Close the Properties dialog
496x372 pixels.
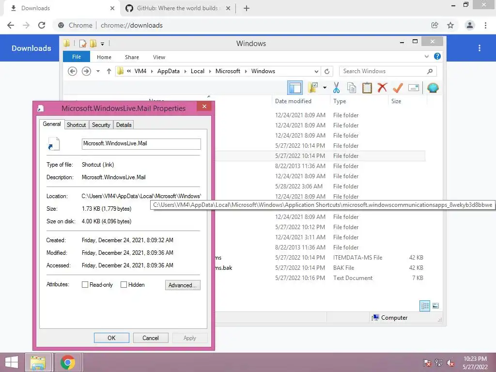(x=204, y=106)
